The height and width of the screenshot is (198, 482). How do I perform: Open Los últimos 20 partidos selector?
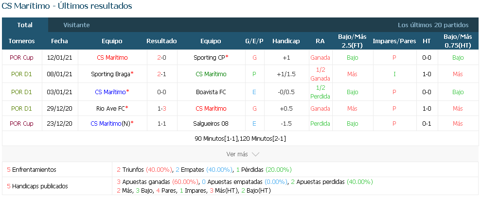pyautogui.click(x=433, y=25)
